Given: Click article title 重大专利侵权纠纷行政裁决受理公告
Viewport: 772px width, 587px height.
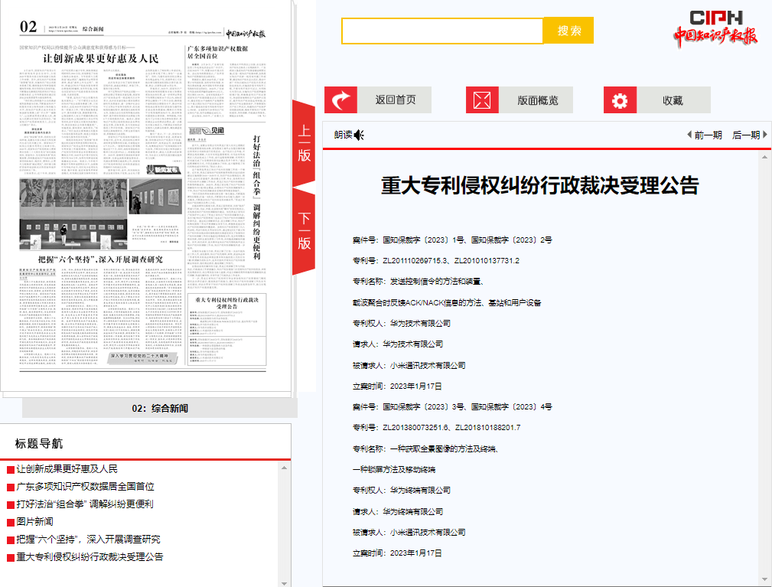Looking at the screenshot, I should pos(539,186).
